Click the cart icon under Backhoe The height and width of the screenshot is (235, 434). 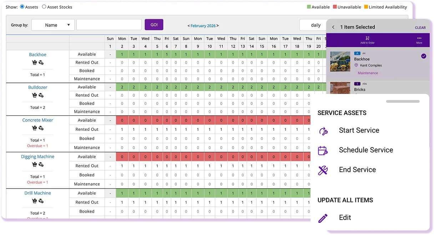[34, 62]
